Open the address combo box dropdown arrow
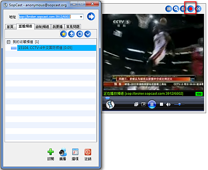This screenshot has width=208, height=170. point(81,17)
